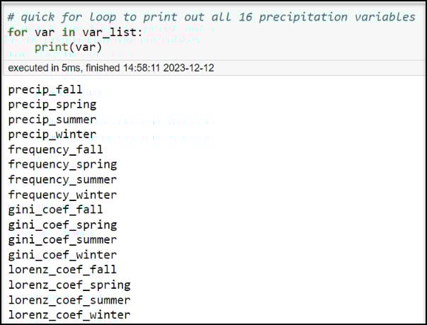Click the gini_coef_summer output line
This screenshot has height=325, width=427.
click(63, 240)
